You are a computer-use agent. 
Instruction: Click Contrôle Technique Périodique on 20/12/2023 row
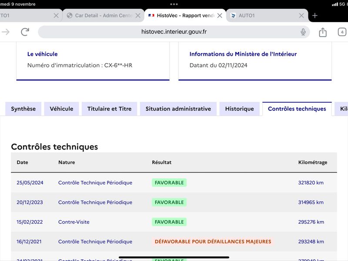95,202
